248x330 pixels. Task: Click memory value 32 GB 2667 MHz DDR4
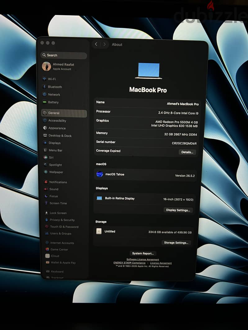[x=180, y=134]
